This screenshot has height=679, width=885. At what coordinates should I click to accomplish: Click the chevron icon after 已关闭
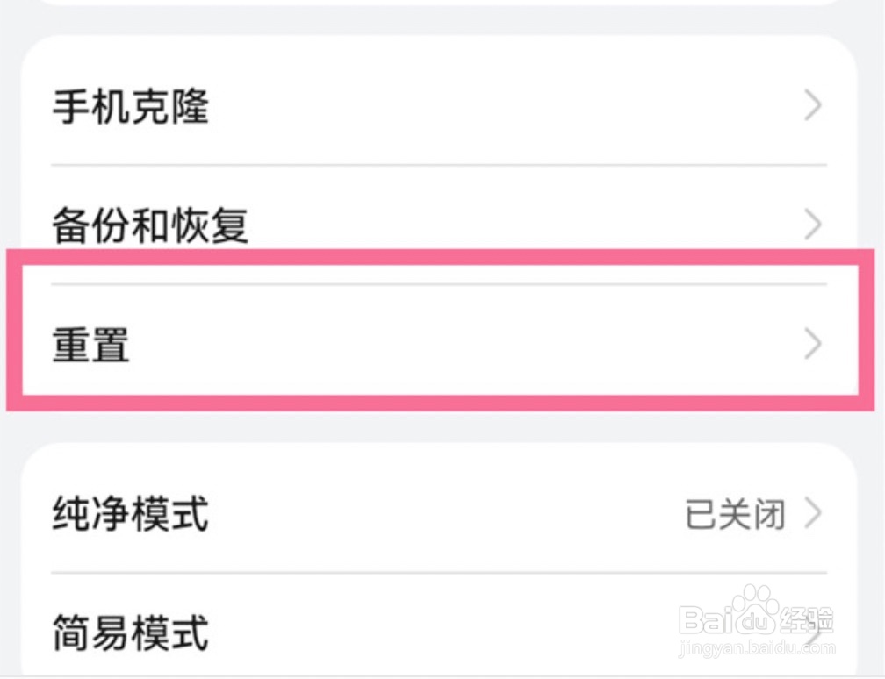click(813, 514)
